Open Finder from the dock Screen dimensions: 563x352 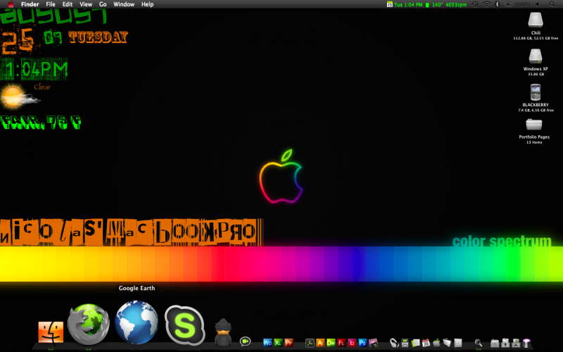51,332
